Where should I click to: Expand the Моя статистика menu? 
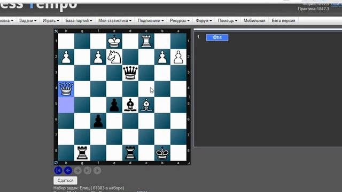coord(115,21)
